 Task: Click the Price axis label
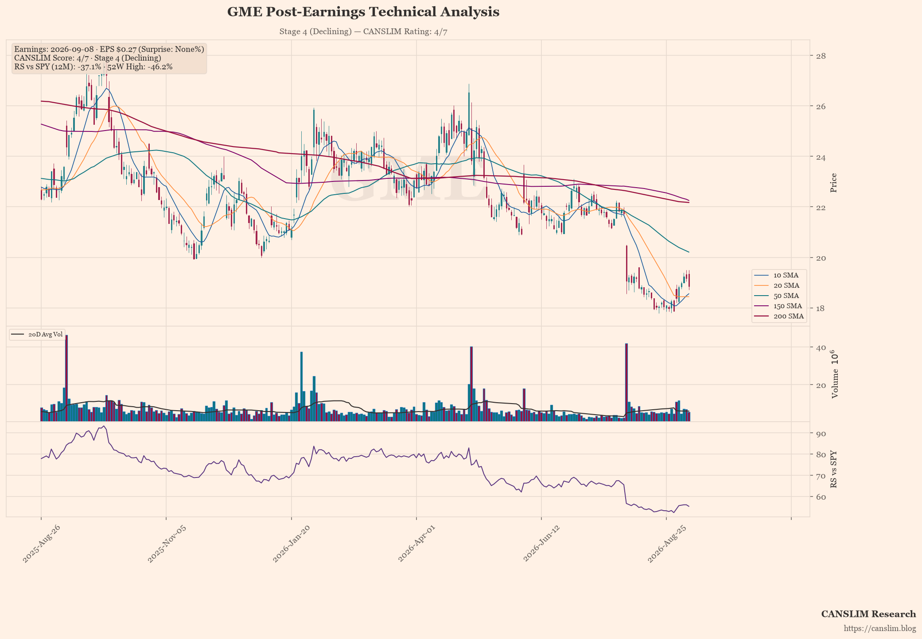(x=834, y=183)
